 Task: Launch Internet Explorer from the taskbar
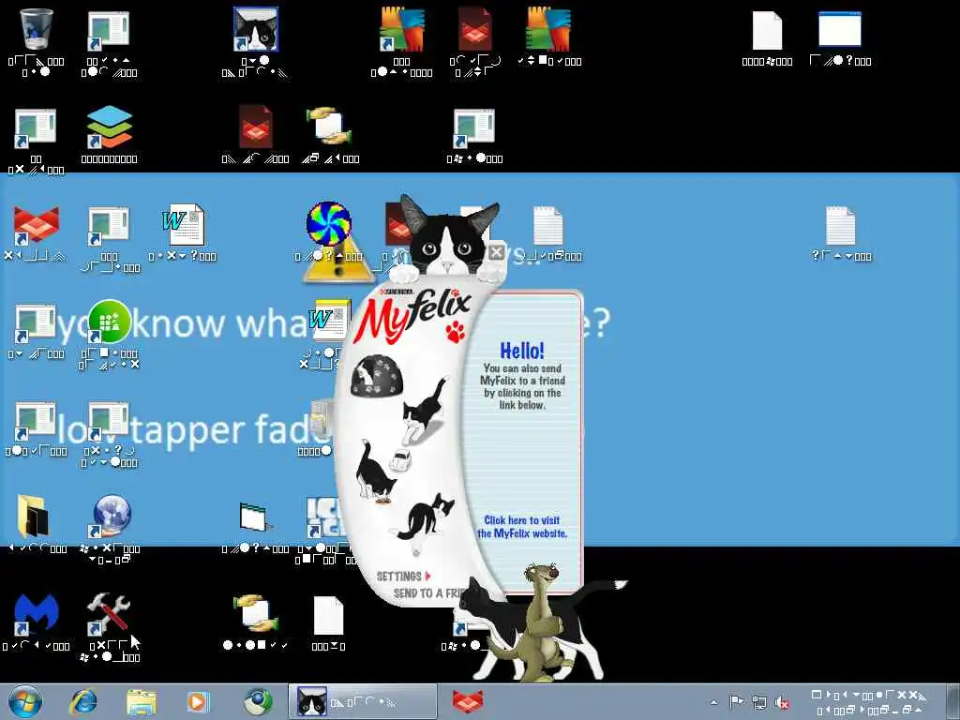(x=83, y=701)
